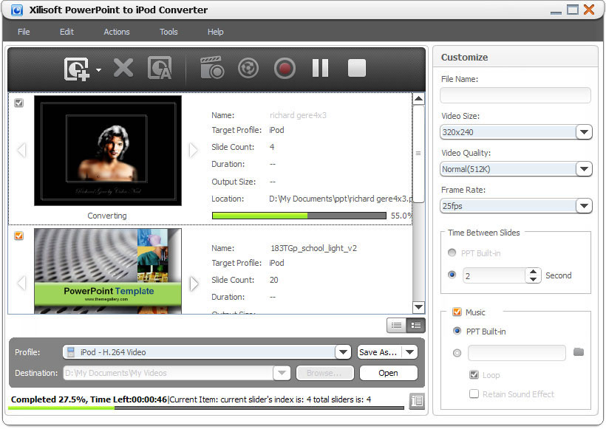Toggle the 183TGp_school_light_v2 item checkbox
Viewport: 606px width, 429px height.
(19, 236)
